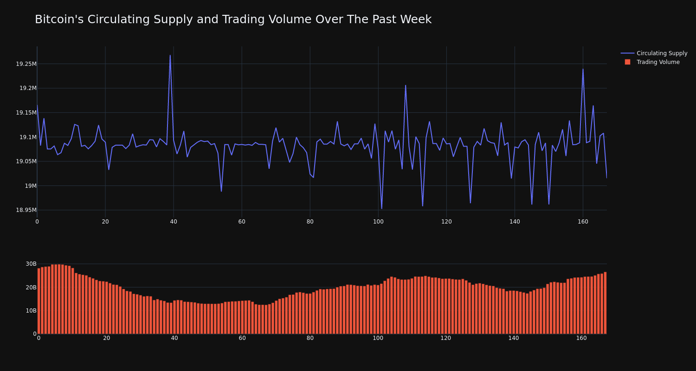Click the 30B volume axis label
Viewport: 696px width, 371px height.
pos(31,264)
